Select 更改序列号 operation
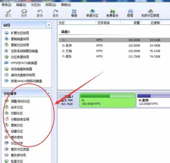The height and width of the screenshot is (163, 170). 15,155
